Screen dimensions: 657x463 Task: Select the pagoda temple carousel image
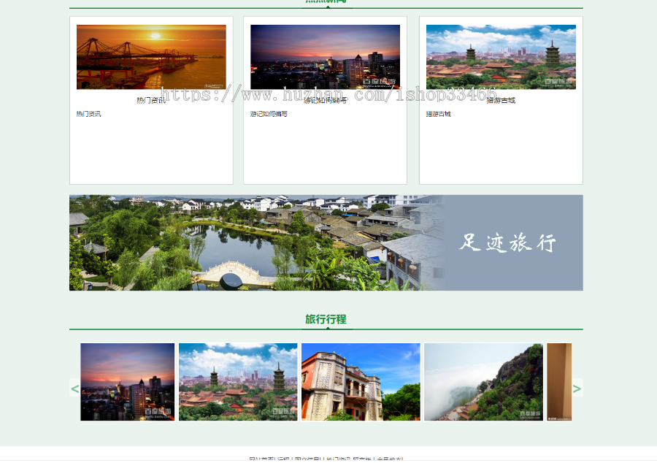coord(237,382)
